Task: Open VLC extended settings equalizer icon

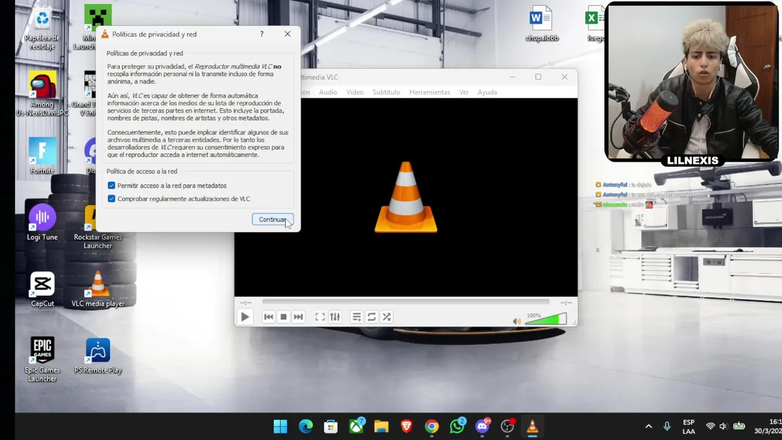Action: tap(335, 317)
